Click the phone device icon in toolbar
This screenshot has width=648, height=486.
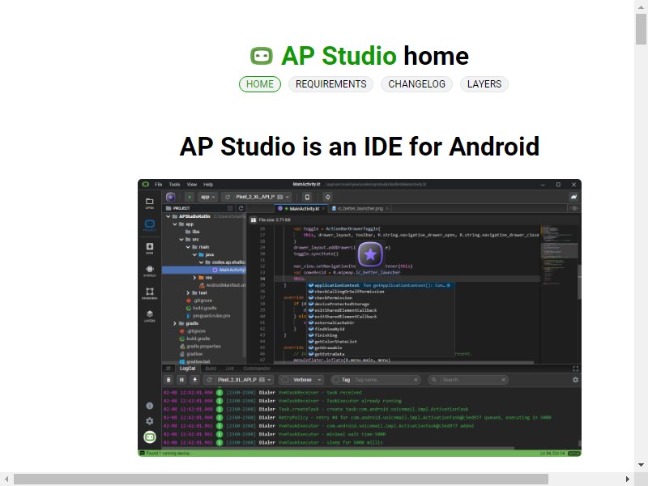point(307,197)
